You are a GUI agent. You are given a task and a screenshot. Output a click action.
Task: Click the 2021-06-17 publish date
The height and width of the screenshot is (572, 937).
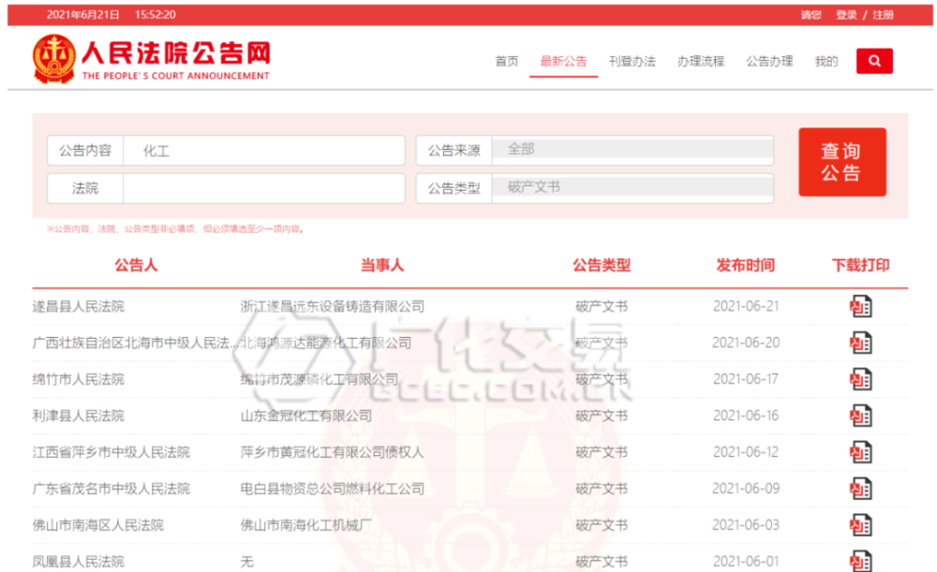[746, 379]
